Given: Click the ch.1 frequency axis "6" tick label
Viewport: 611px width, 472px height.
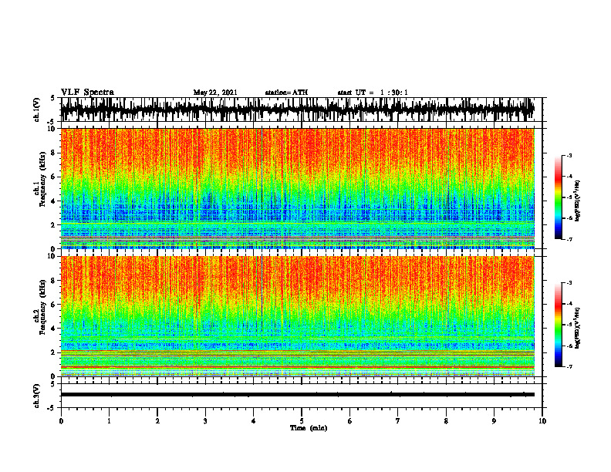Looking at the screenshot, I should pyautogui.click(x=53, y=177).
